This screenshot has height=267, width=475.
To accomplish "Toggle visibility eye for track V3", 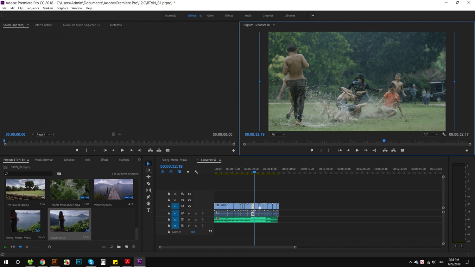I will click(x=189, y=194).
